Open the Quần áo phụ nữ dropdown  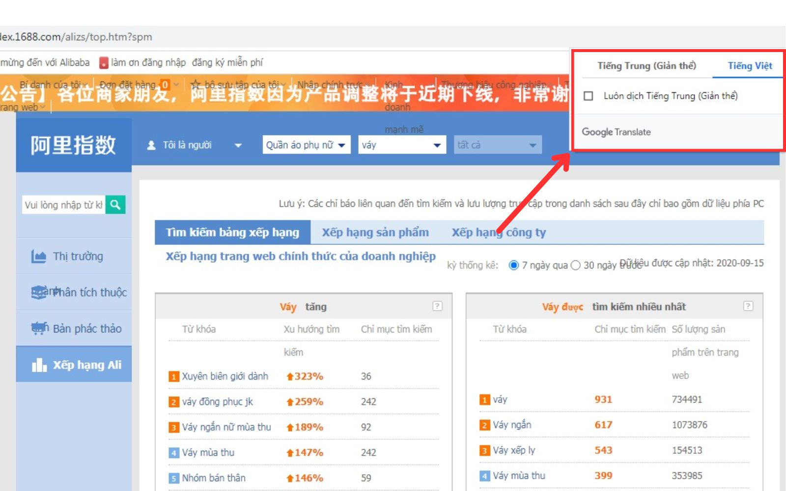[307, 145]
